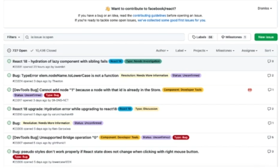This screenshot has width=280, height=168.
Task: Dismiss the contribute banner
Action: [x=264, y=8]
